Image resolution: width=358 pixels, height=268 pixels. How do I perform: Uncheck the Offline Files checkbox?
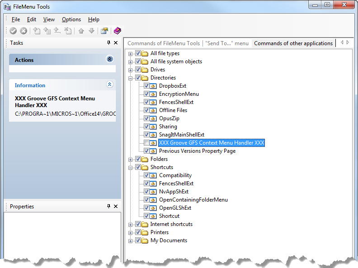[x=146, y=110]
